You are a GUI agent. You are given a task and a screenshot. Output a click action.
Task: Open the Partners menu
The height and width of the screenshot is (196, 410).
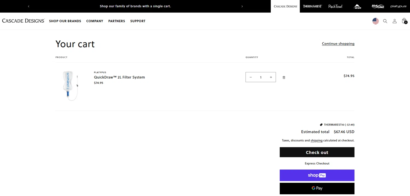click(x=117, y=21)
